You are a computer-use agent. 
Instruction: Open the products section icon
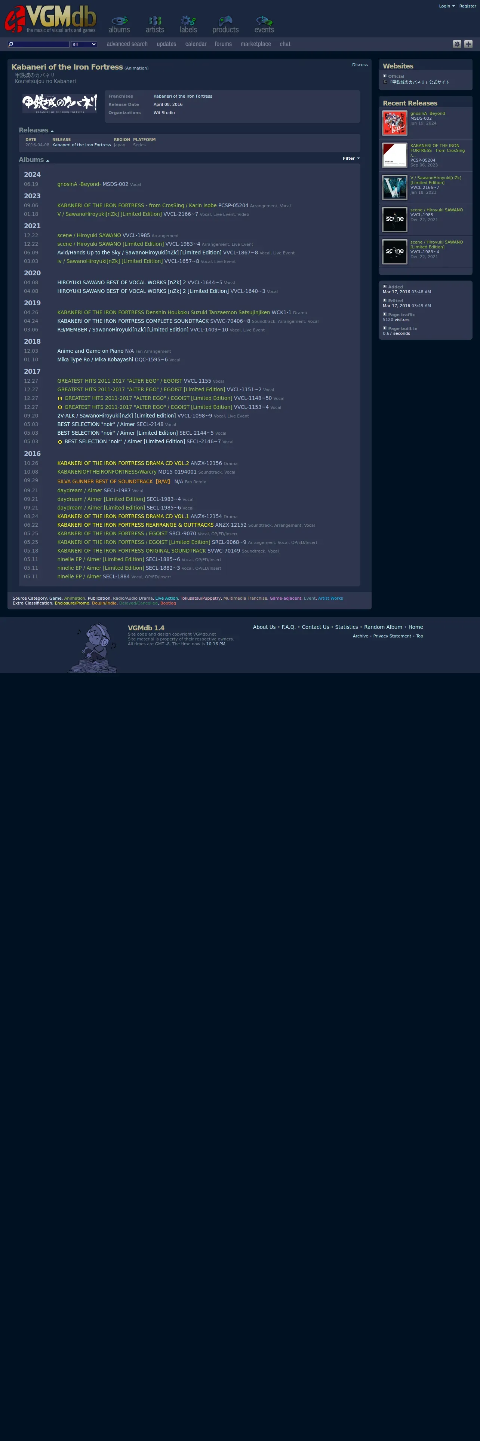coord(225,25)
